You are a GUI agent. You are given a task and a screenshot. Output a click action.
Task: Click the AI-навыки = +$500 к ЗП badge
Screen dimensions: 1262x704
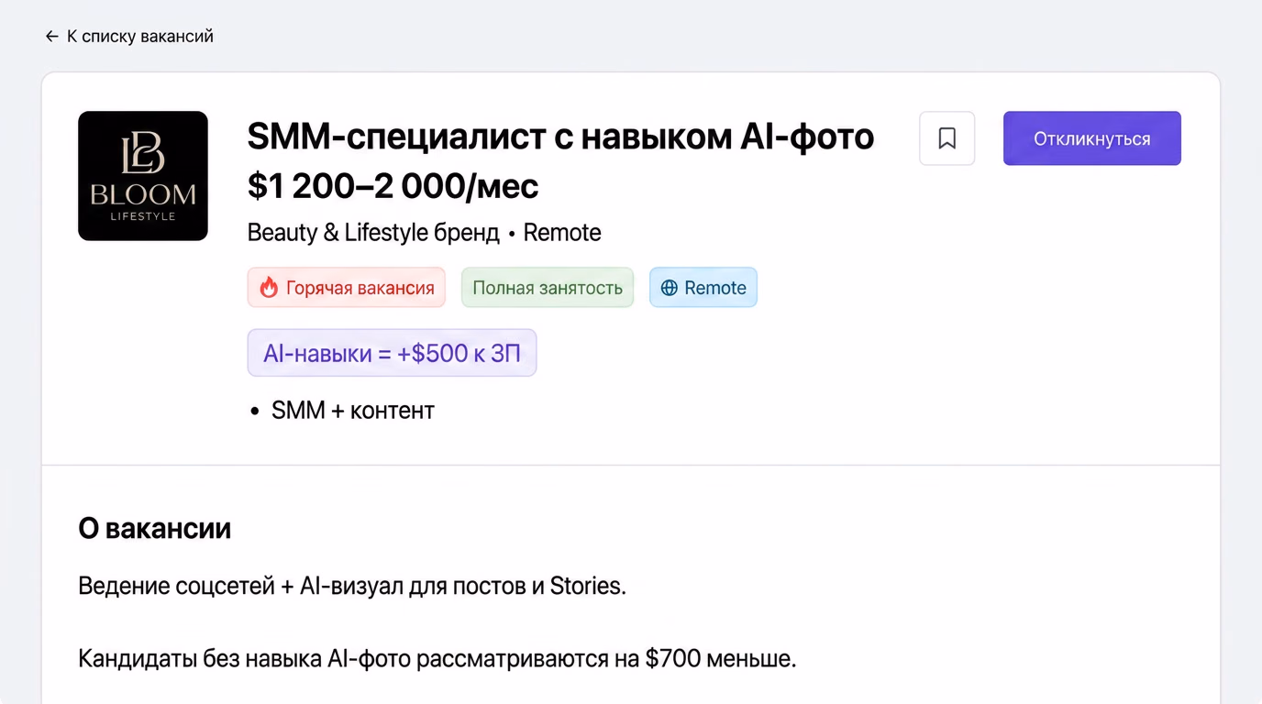[392, 353]
